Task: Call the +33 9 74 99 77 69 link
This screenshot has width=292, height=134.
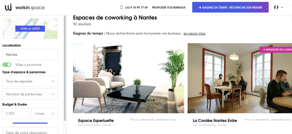Action: [136, 7]
